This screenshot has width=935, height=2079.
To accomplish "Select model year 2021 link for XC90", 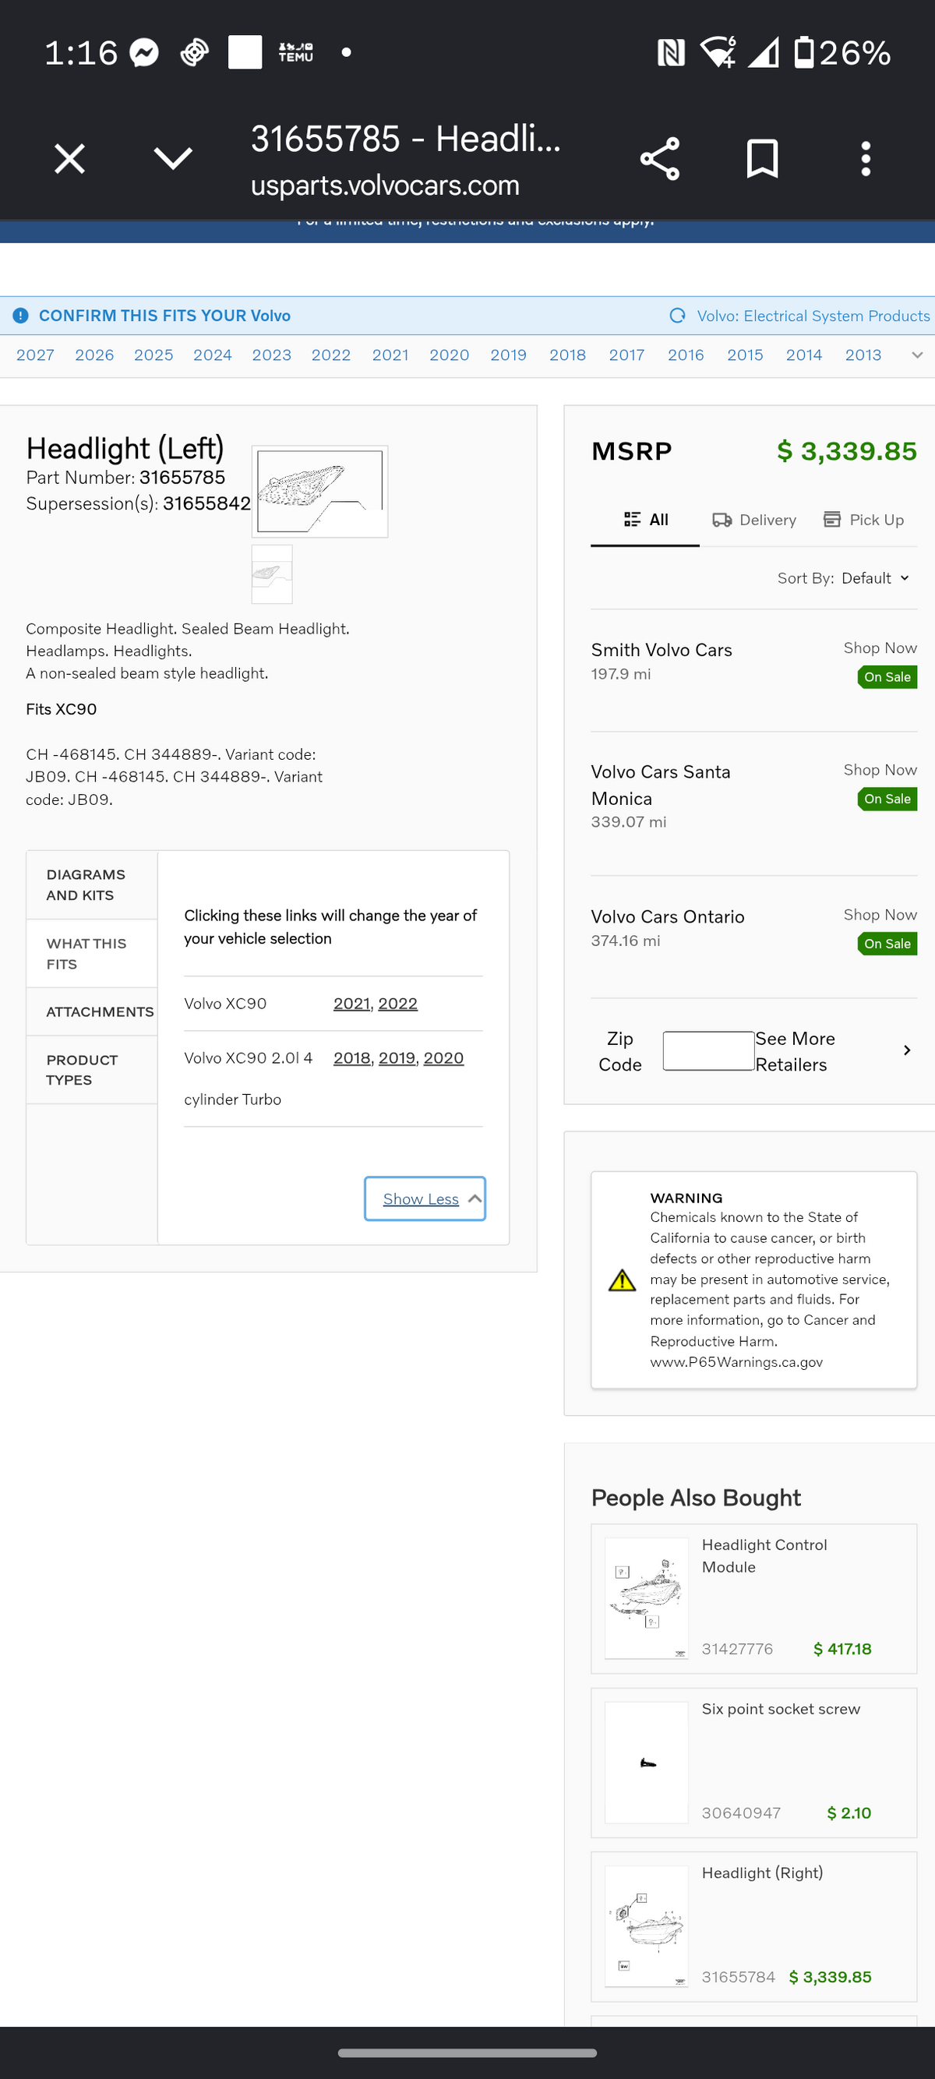I will pyautogui.click(x=351, y=1003).
